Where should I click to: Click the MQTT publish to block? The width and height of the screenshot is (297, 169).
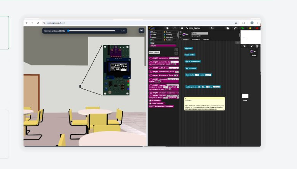point(164,68)
